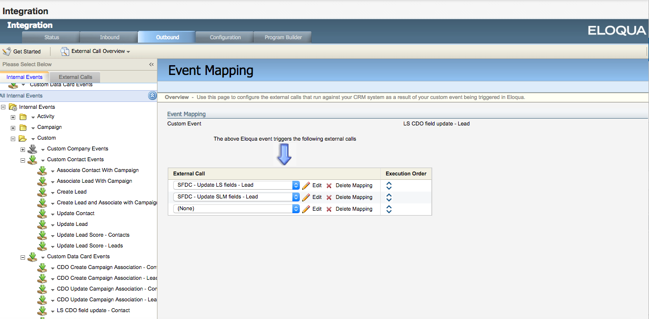This screenshot has width=649, height=319.
Task: Select CDO Update Campaign Association - Con event
Action: click(107, 289)
